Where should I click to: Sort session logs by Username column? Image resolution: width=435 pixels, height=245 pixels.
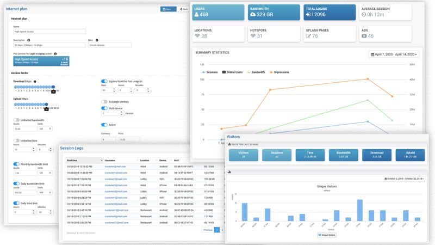point(117,160)
